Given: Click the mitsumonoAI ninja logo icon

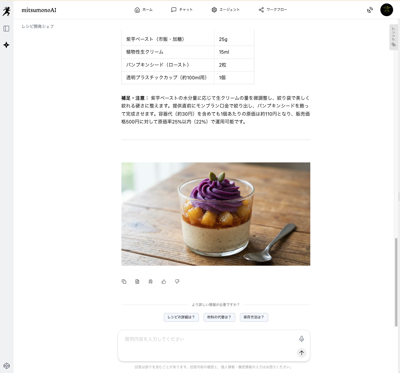Looking at the screenshot, I should (x=6, y=11).
